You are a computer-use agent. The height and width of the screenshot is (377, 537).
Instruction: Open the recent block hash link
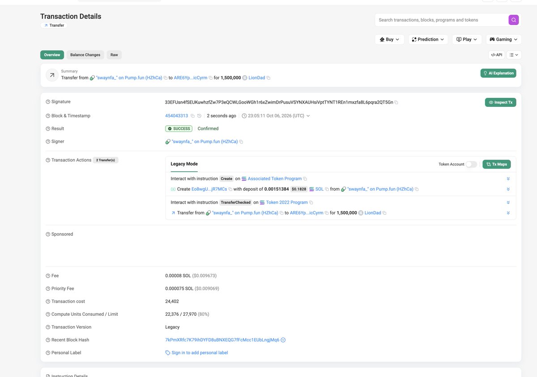[x=222, y=340]
